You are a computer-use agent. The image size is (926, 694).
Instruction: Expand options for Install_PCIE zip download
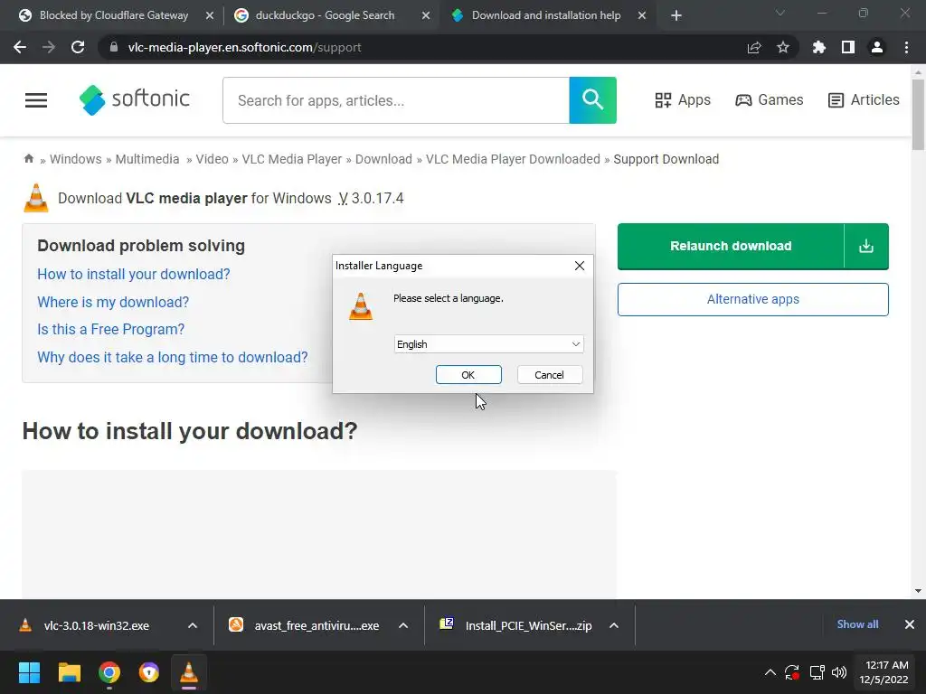click(614, 625)
